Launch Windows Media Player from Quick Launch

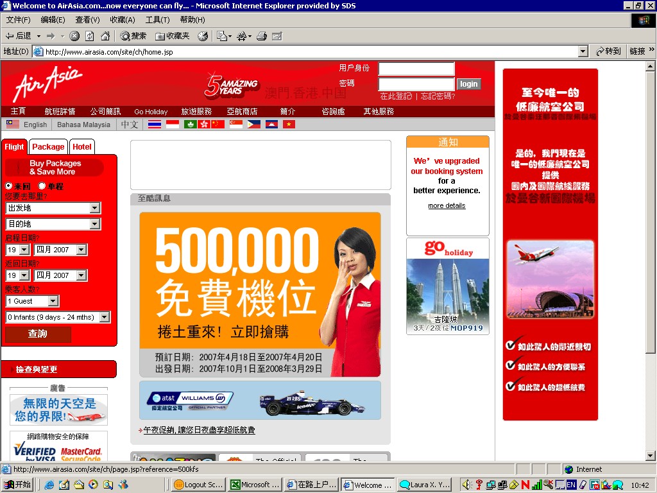[93, 485]
